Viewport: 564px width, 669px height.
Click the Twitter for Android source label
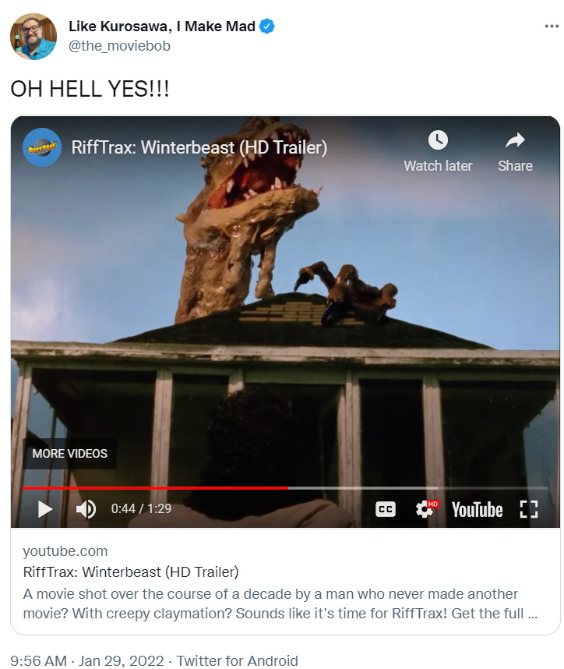(237, 660)
